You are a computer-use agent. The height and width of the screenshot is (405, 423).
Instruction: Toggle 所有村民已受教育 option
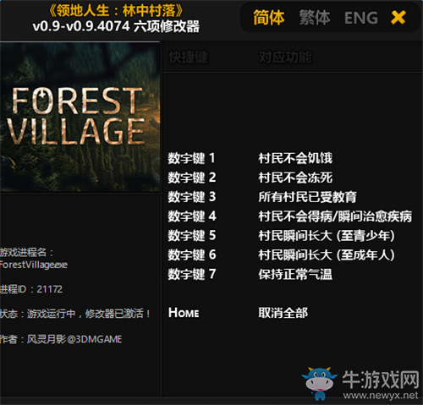tap(307, 197)
